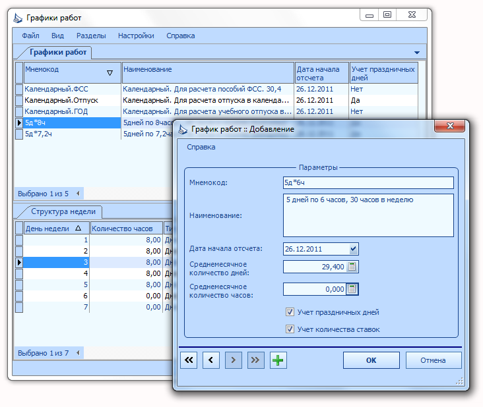Click hours cell 0,00 for weekday 6
The width and height of the screenshot is (483, 407).
(x=126, y=296)
